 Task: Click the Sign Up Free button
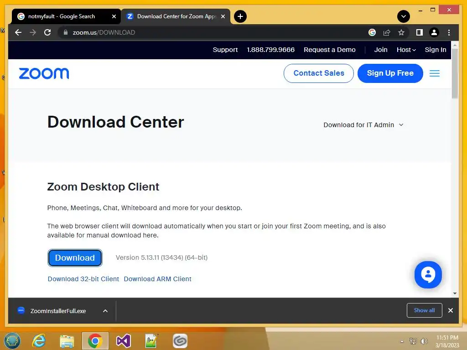coord(390,73)
